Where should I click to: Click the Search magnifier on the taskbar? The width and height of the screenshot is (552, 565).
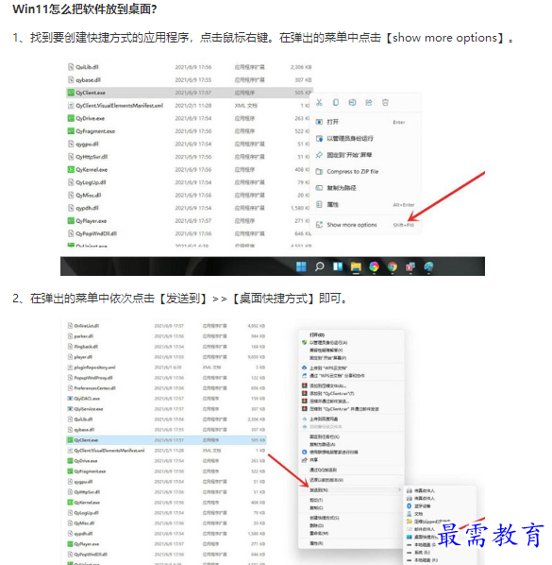pos(320,266)
